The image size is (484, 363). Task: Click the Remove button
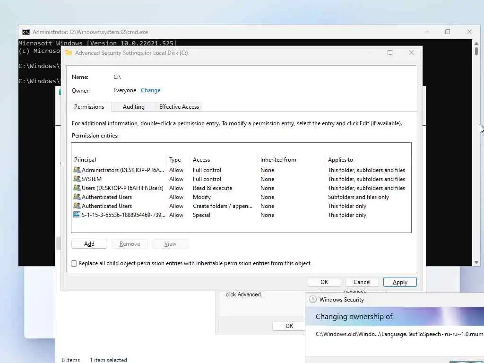130,244
